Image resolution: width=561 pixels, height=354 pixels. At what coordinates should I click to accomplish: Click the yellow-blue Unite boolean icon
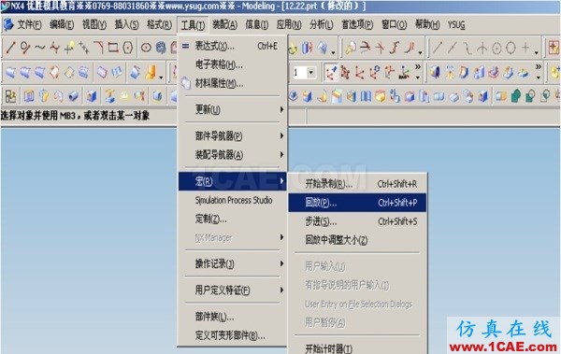click(501, 96)
